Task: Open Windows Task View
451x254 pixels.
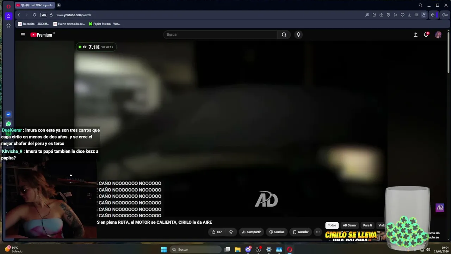Action: [228, 249]
